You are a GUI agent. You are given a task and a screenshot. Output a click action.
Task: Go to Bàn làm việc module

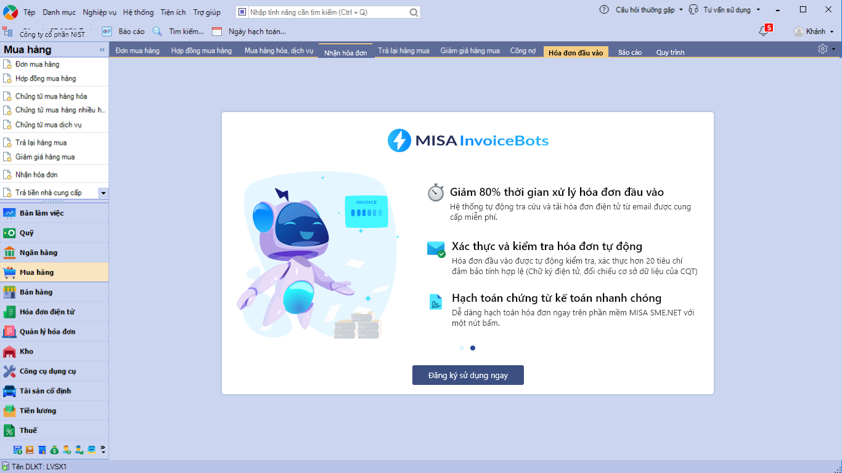pyautogui.click(x=54, y=213)
